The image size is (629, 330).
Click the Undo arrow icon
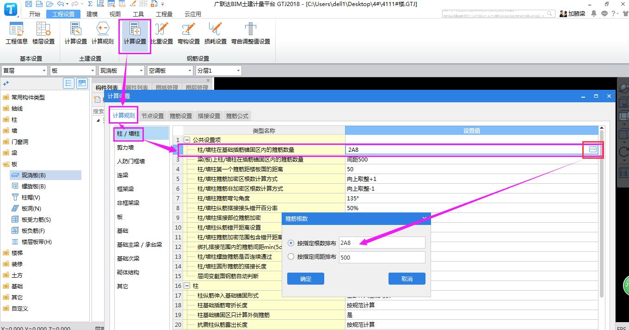[61, 4]
